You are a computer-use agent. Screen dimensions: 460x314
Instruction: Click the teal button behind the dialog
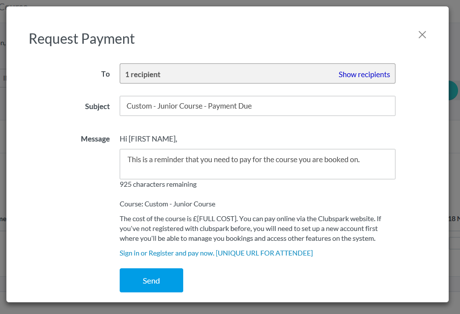pyautogui.click(x=454, y=90)
